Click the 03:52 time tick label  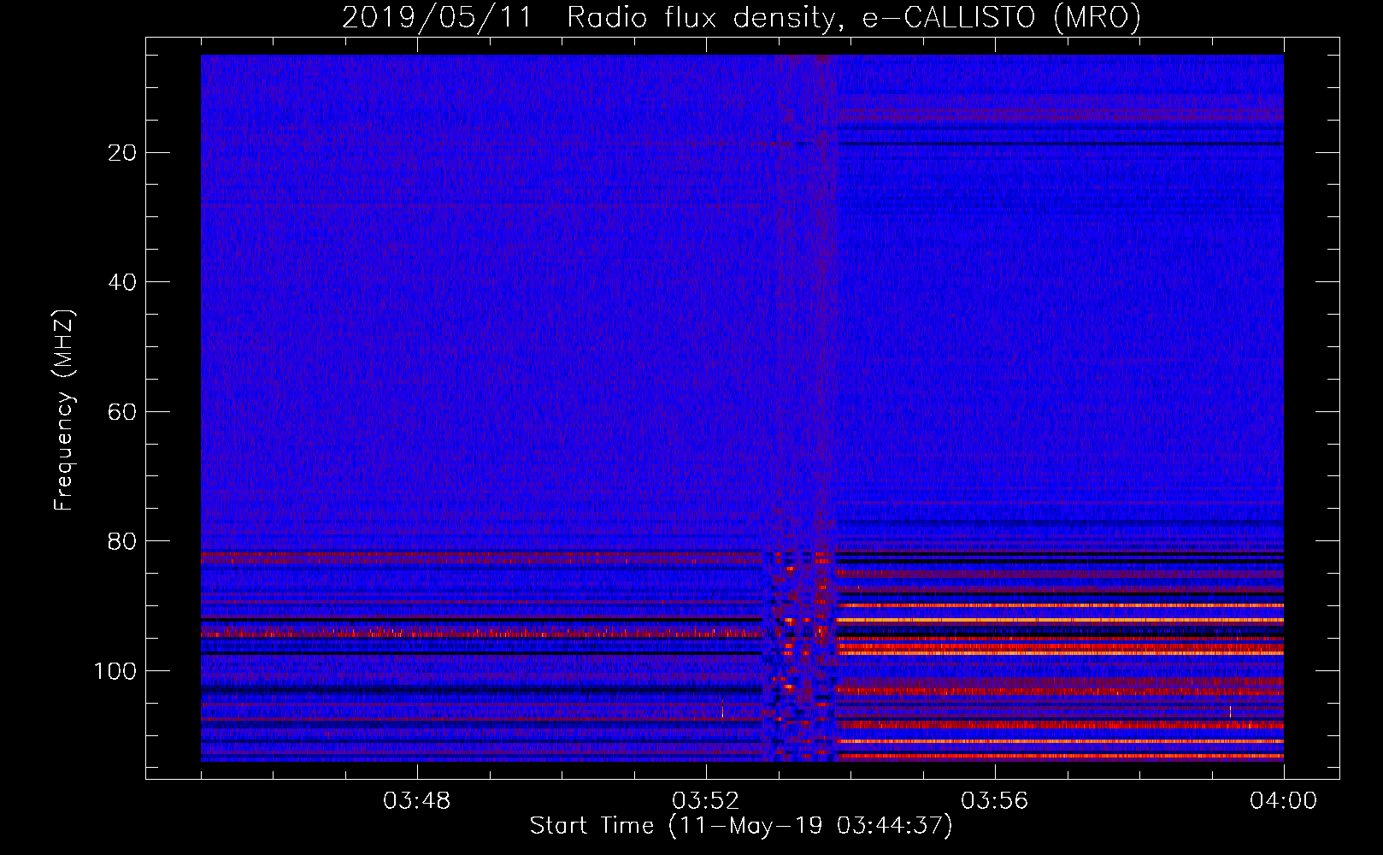pos(706,801)
